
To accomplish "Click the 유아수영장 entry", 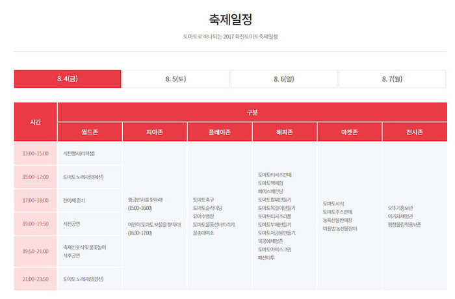I will coord(203,216).
